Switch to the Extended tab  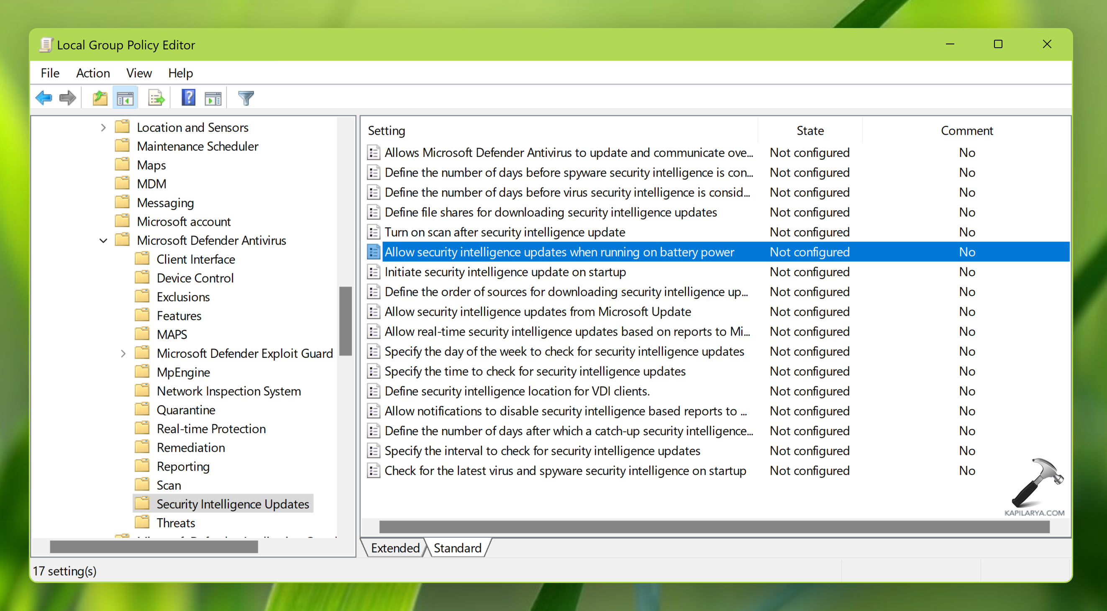tap(395, 548)
